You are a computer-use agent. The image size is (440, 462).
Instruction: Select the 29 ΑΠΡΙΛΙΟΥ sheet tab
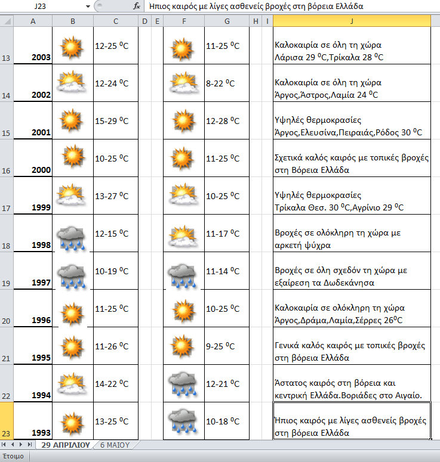click(65, 445)
